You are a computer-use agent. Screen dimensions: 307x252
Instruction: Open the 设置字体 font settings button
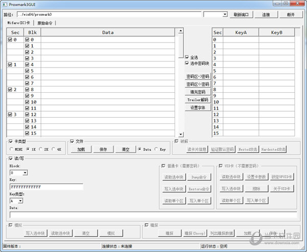tap(198, 108)
